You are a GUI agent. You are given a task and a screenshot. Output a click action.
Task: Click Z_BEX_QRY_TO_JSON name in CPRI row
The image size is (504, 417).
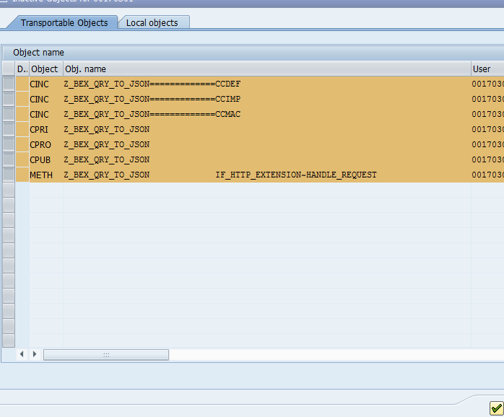click(x=107, y=129)
